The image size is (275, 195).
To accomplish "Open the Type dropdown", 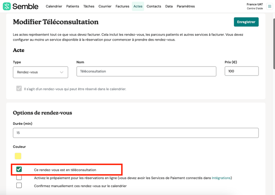I will (40, 72).
